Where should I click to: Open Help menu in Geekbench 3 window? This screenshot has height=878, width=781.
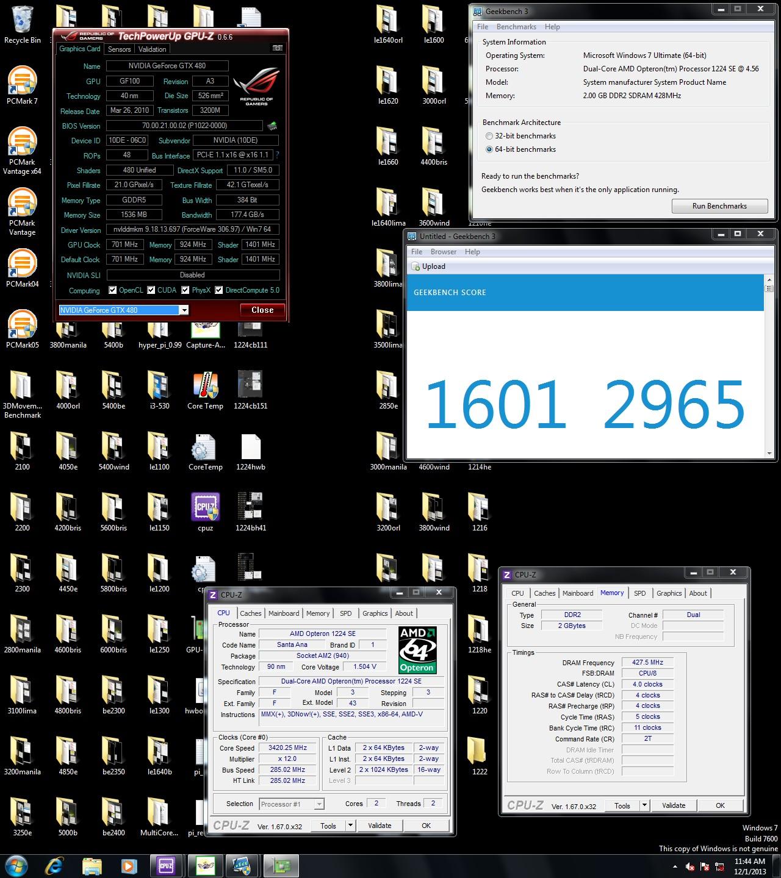tap(552, 27)
